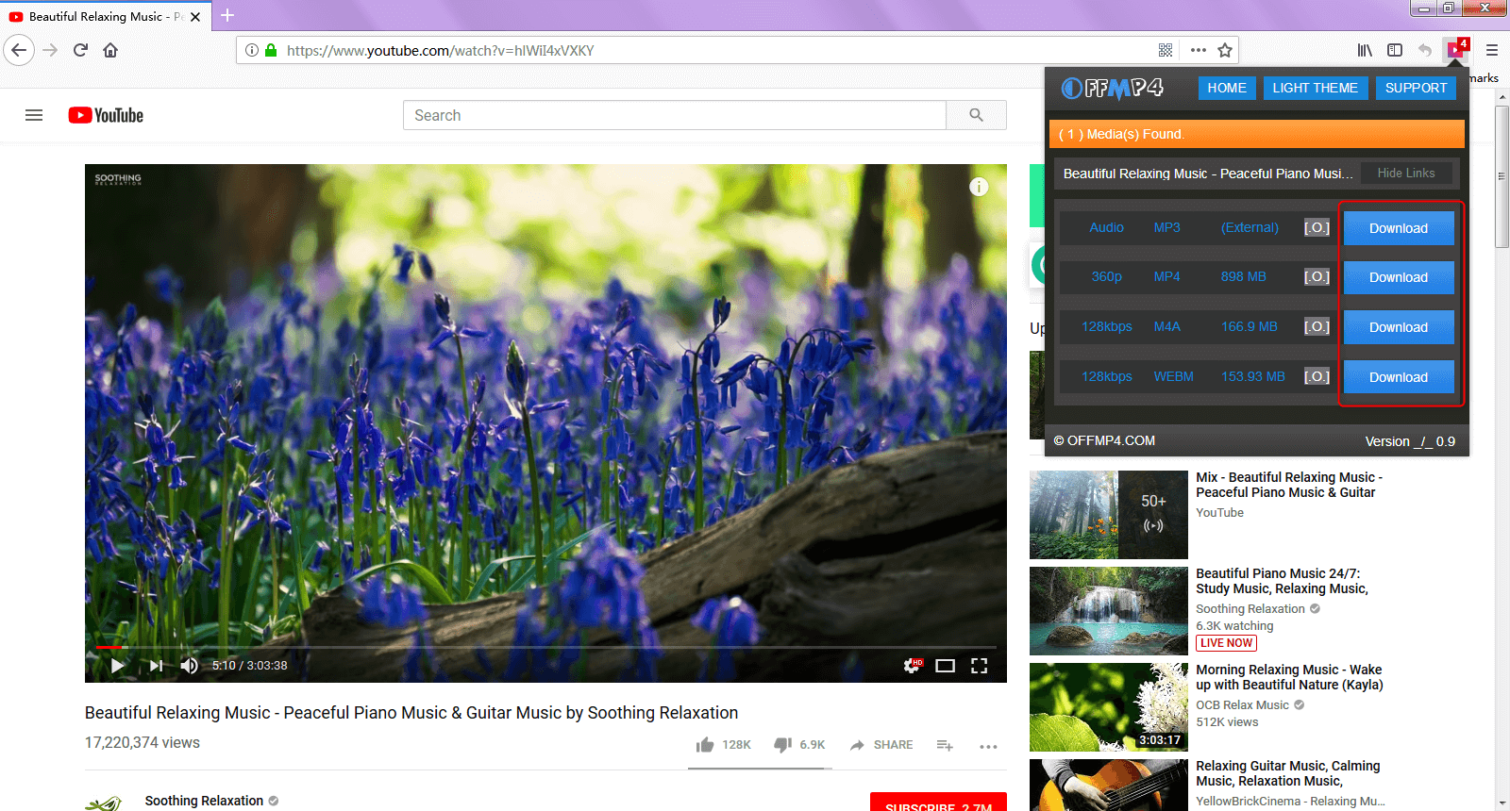Download the 360p MP4 file
Image resolution: width=1510 pixels, height=811 pixels.
coord(1398,277)
